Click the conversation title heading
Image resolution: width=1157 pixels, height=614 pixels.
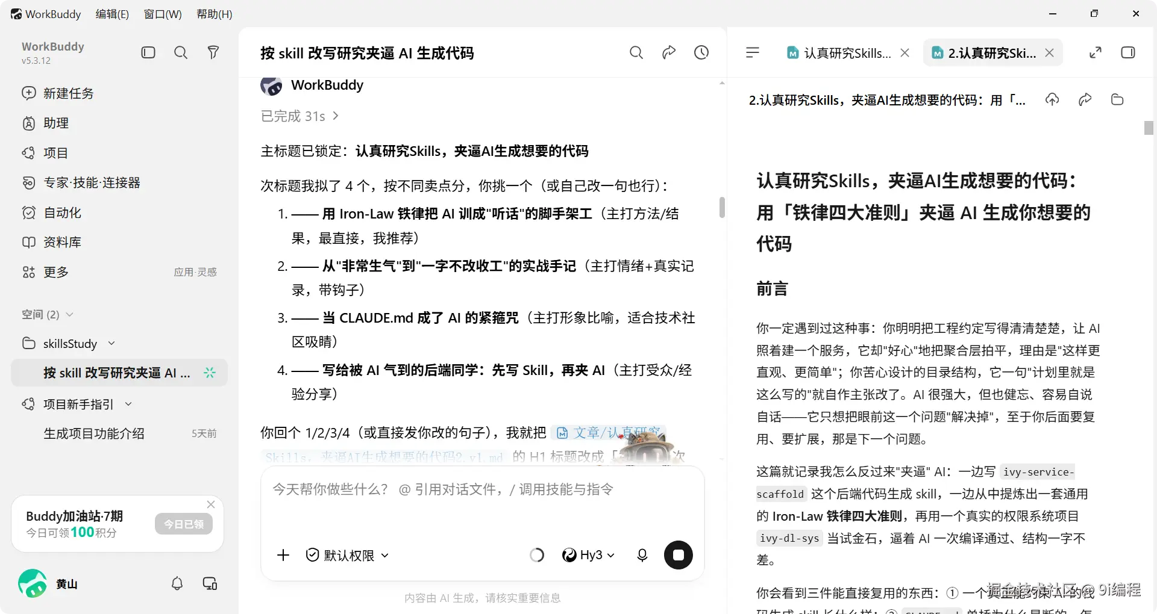tap(367, 53)
